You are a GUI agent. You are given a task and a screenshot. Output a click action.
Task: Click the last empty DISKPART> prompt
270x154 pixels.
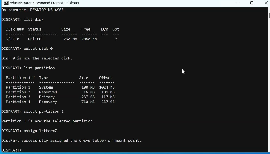[11, 150]
